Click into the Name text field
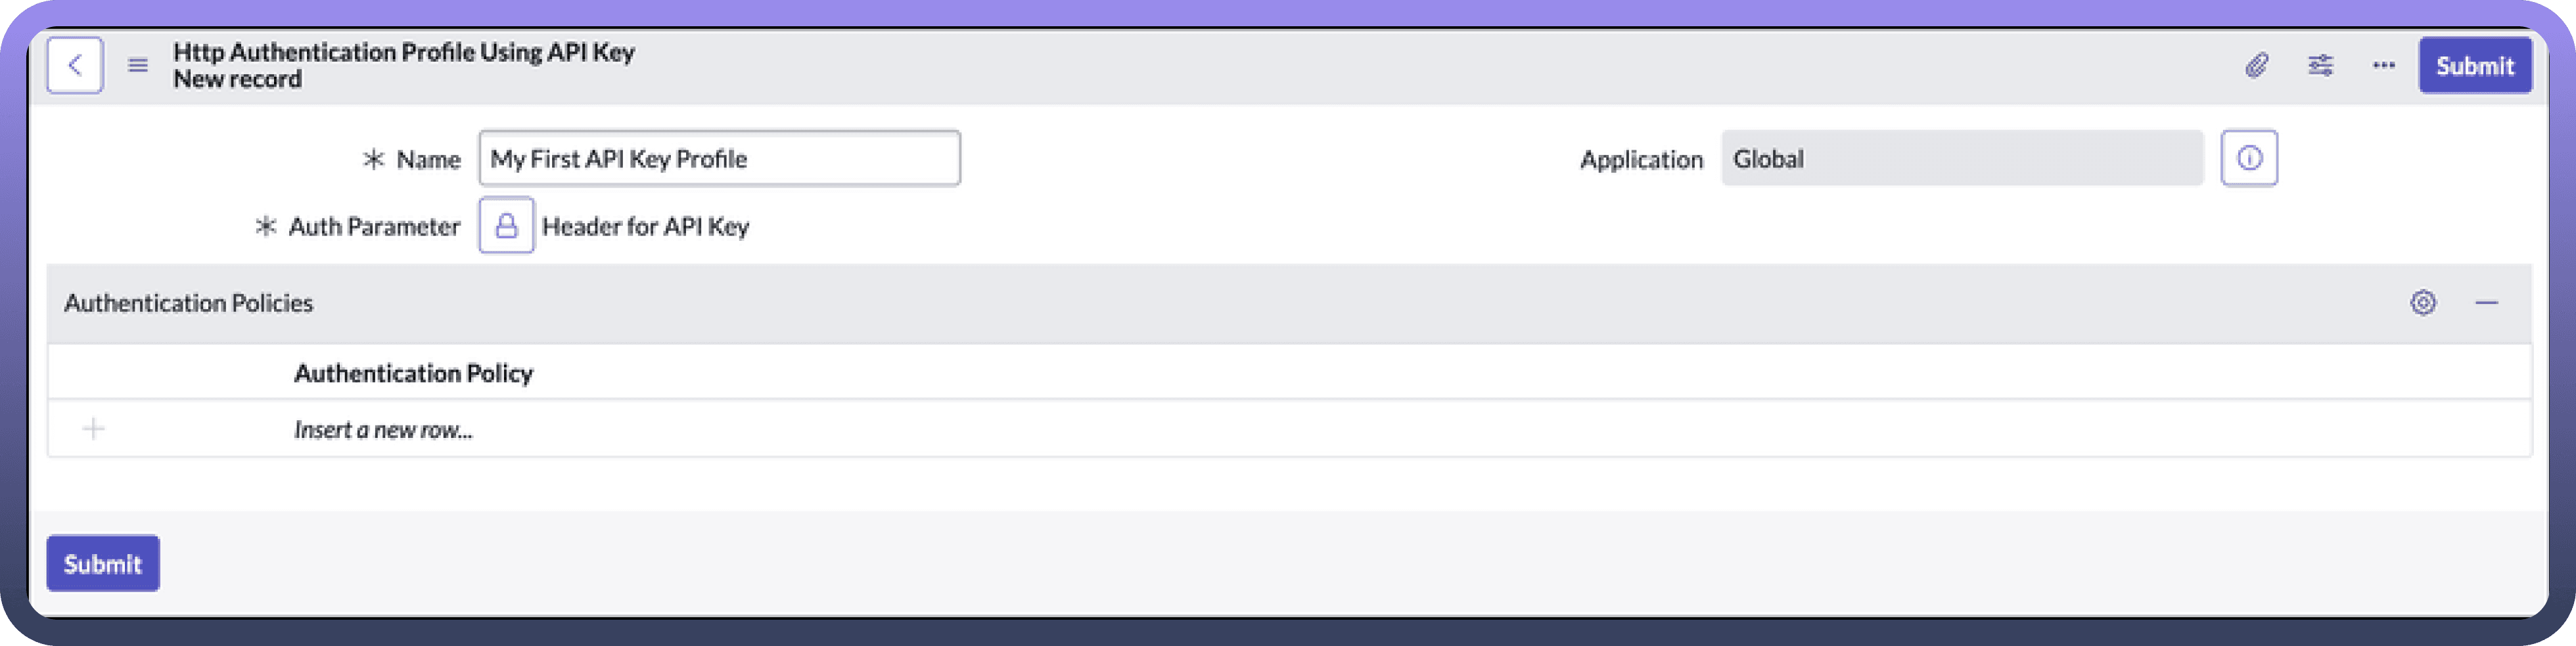 (719, 159)
